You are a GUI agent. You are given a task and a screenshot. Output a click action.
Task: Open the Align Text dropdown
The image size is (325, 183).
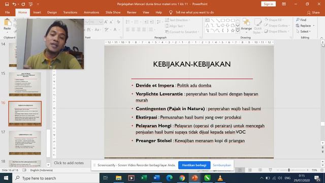point(175,26)
